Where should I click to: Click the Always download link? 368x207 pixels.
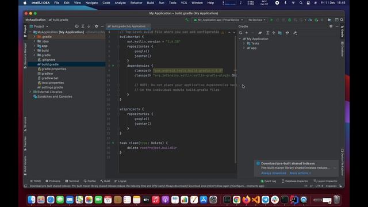pyautogui.click(x=274, y=173)
